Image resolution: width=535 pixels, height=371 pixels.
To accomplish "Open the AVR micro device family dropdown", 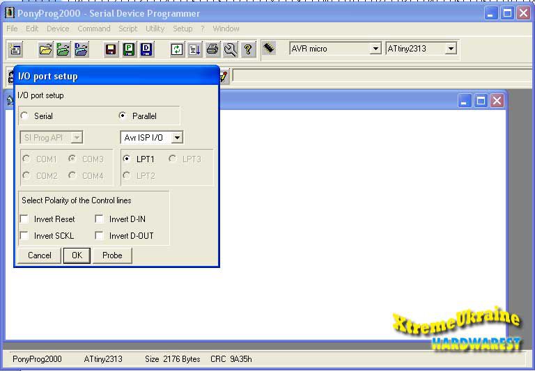I will point(375,49).
